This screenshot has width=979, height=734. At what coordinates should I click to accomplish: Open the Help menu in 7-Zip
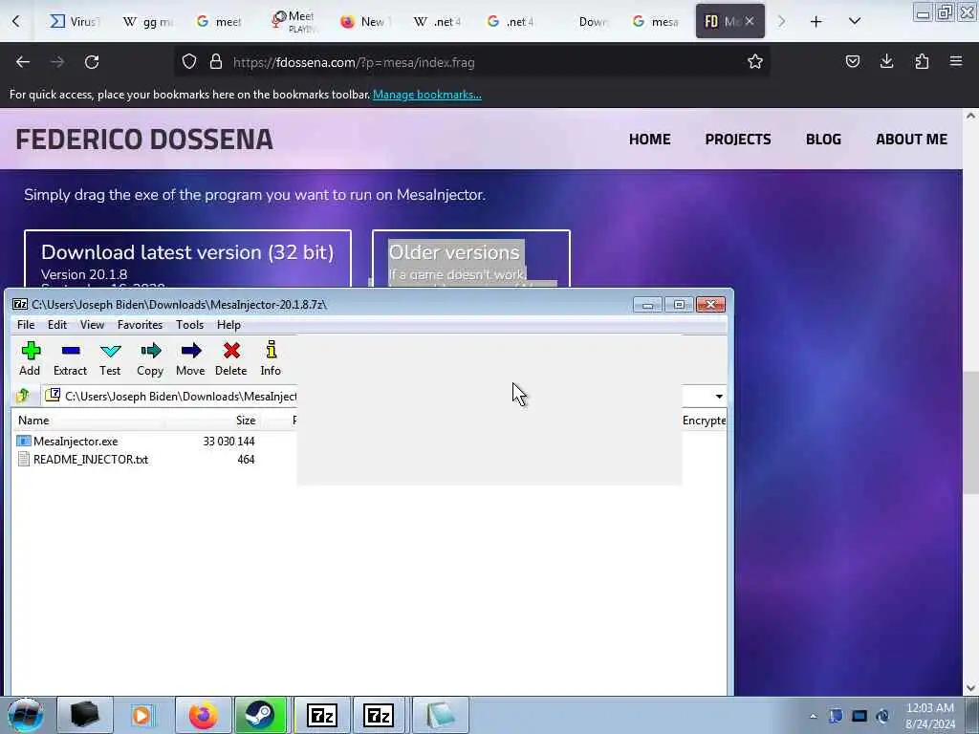pos(228,325)
